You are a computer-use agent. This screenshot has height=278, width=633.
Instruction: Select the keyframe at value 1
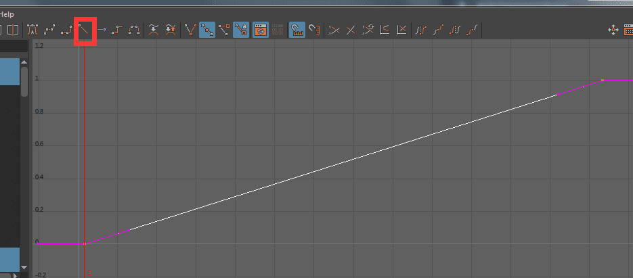(603, 80)
